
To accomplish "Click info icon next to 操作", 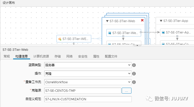I will pos(134,74).
